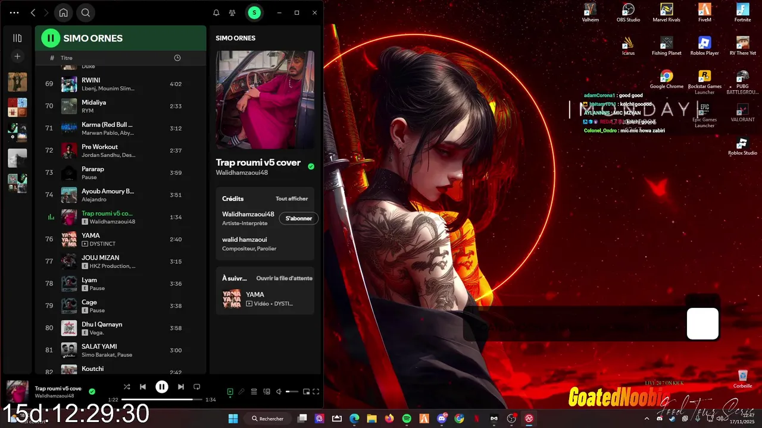Open the Valheim desktop shortcut
Screen dimensions: 762x428
[590, 12]
